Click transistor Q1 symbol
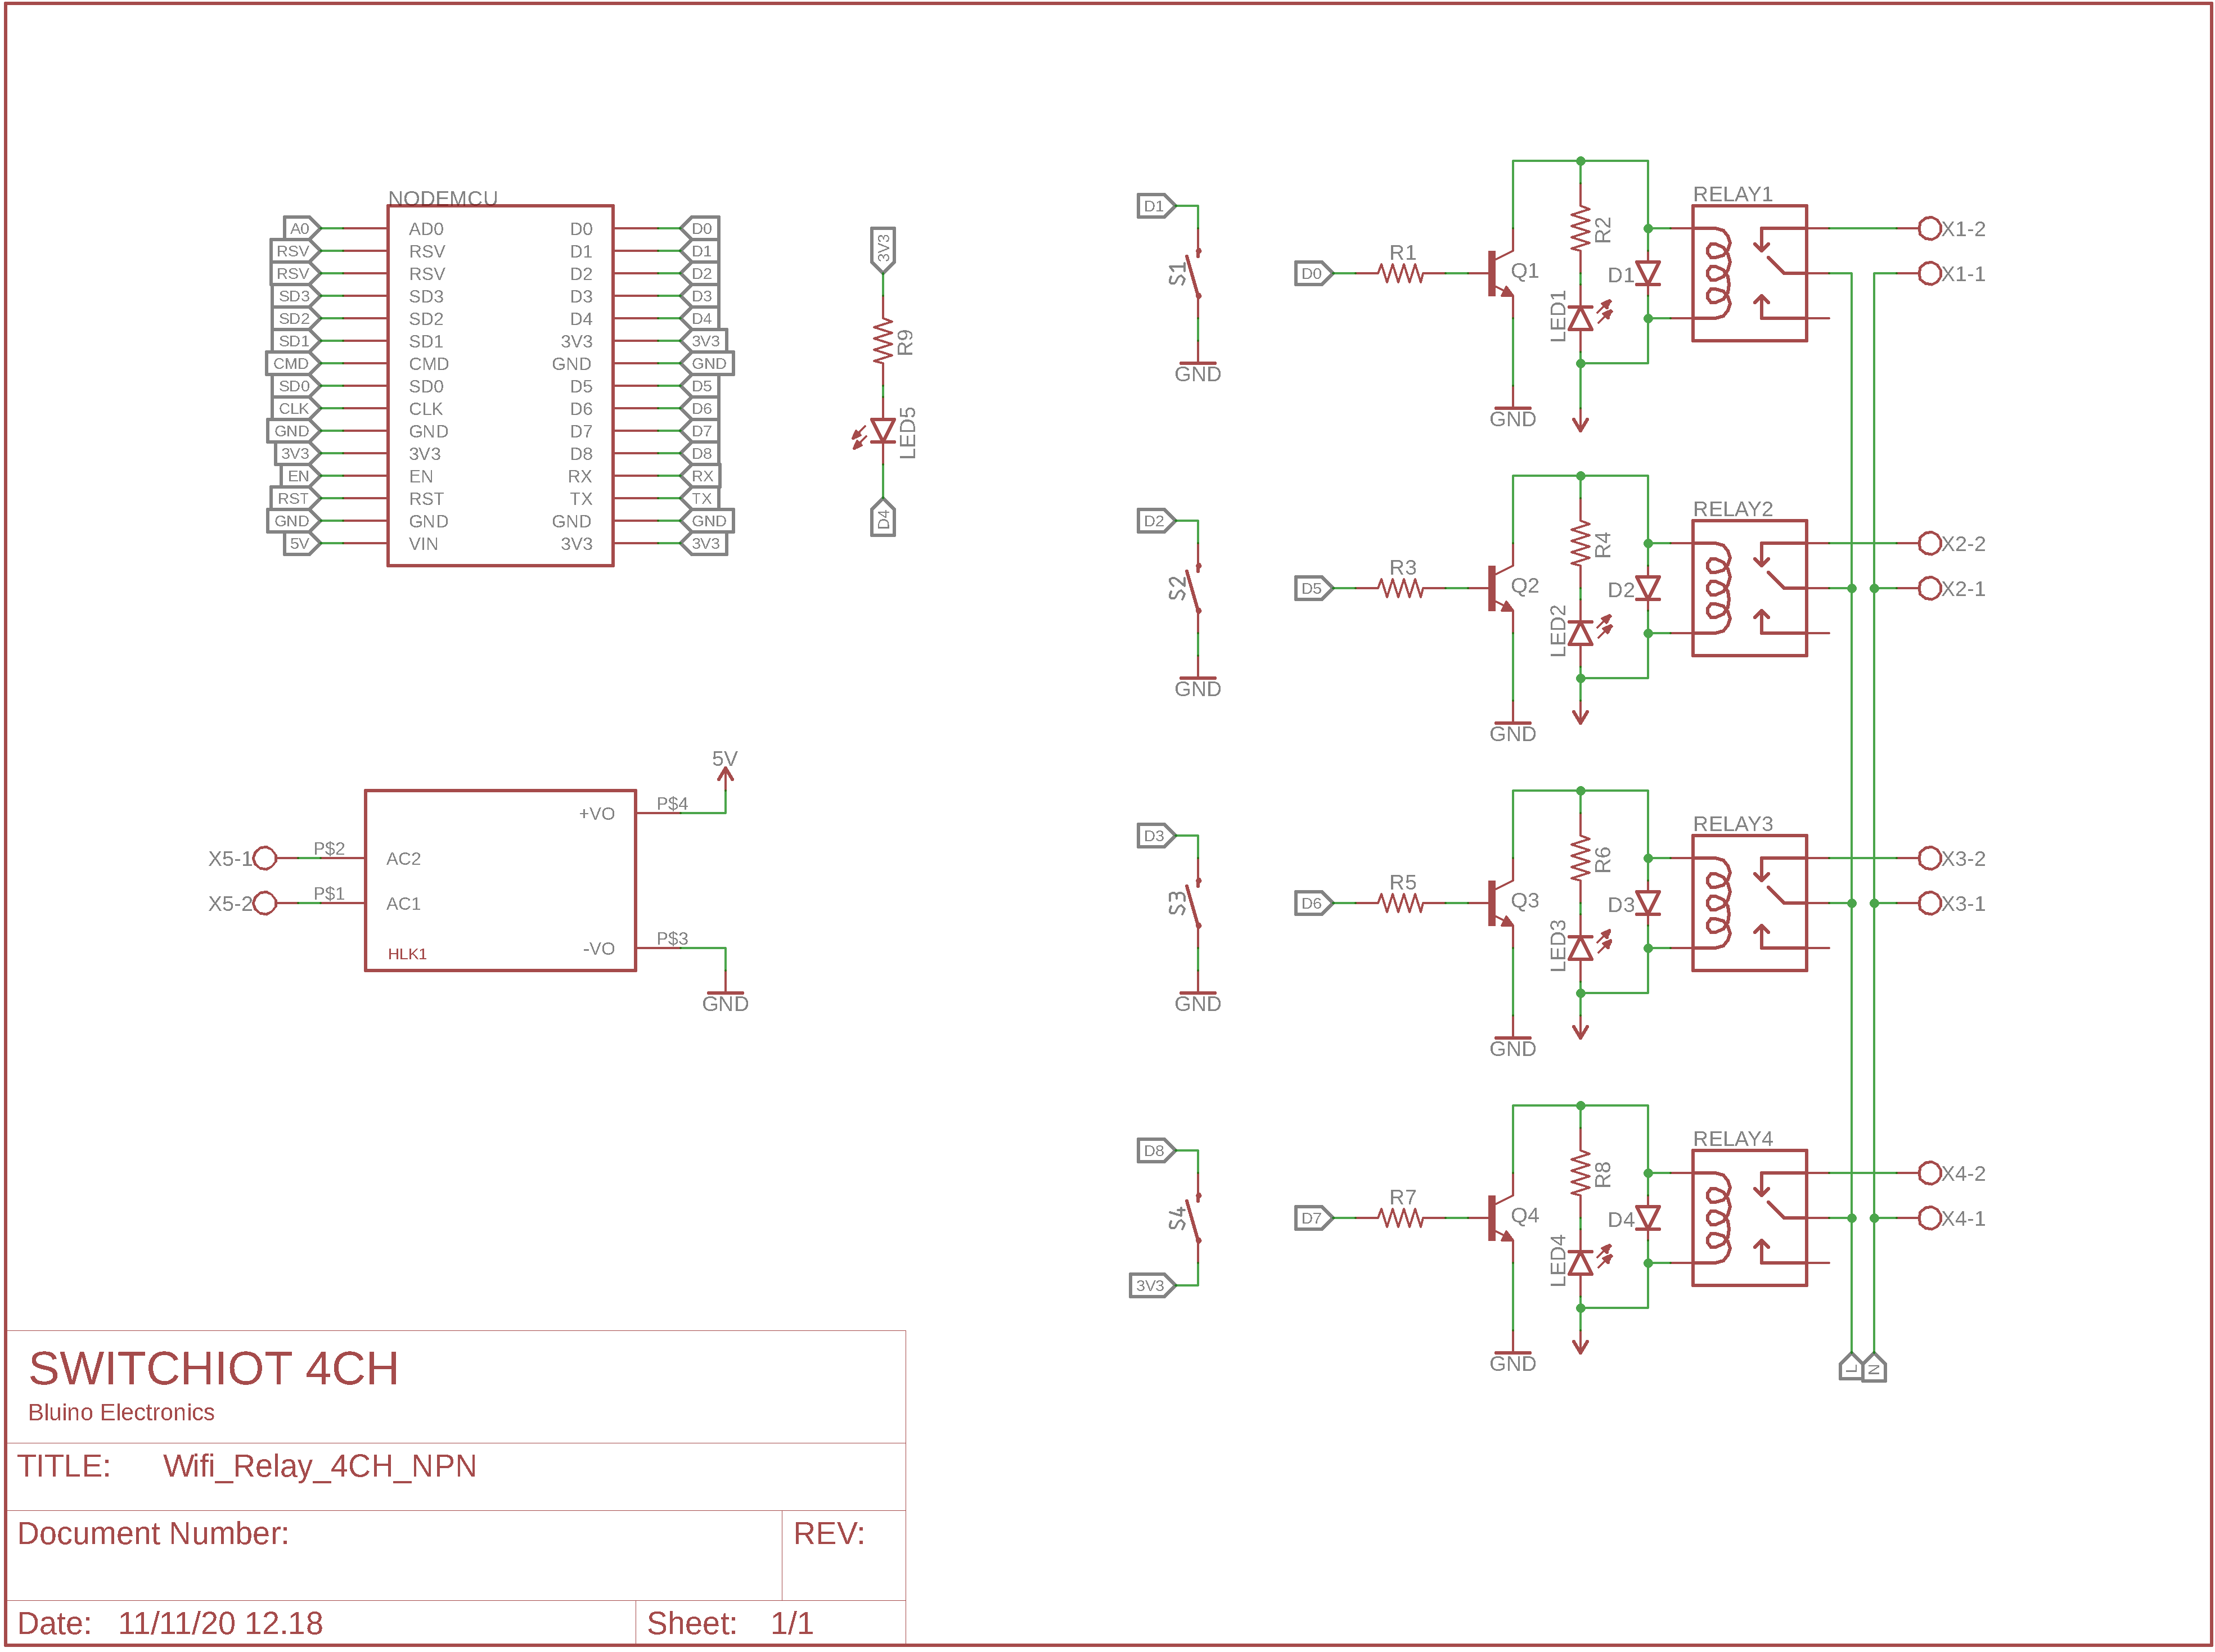 tap(1501, 273)
